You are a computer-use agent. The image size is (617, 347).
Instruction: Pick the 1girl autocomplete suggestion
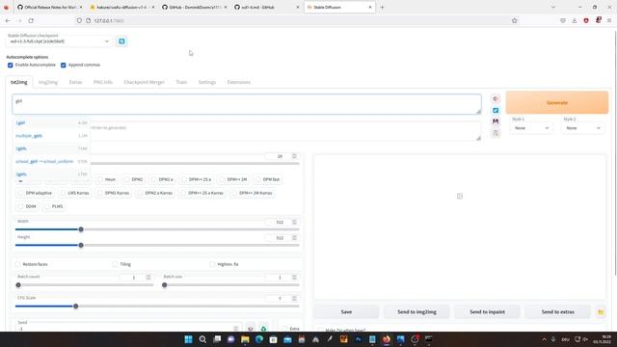51,122
